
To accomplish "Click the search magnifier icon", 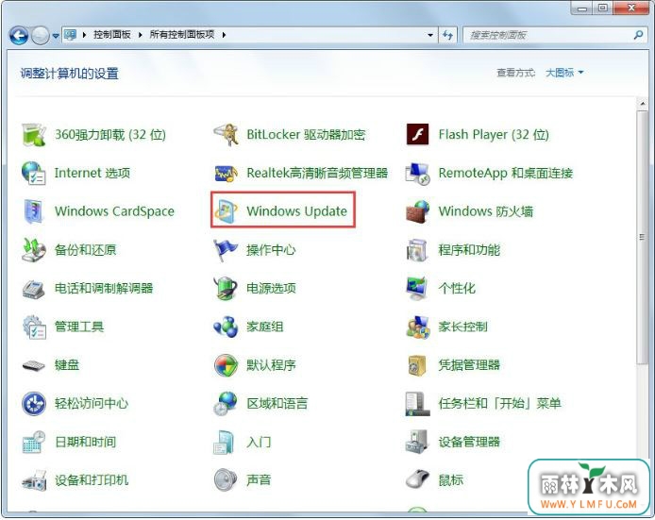I will click(638, 35).
